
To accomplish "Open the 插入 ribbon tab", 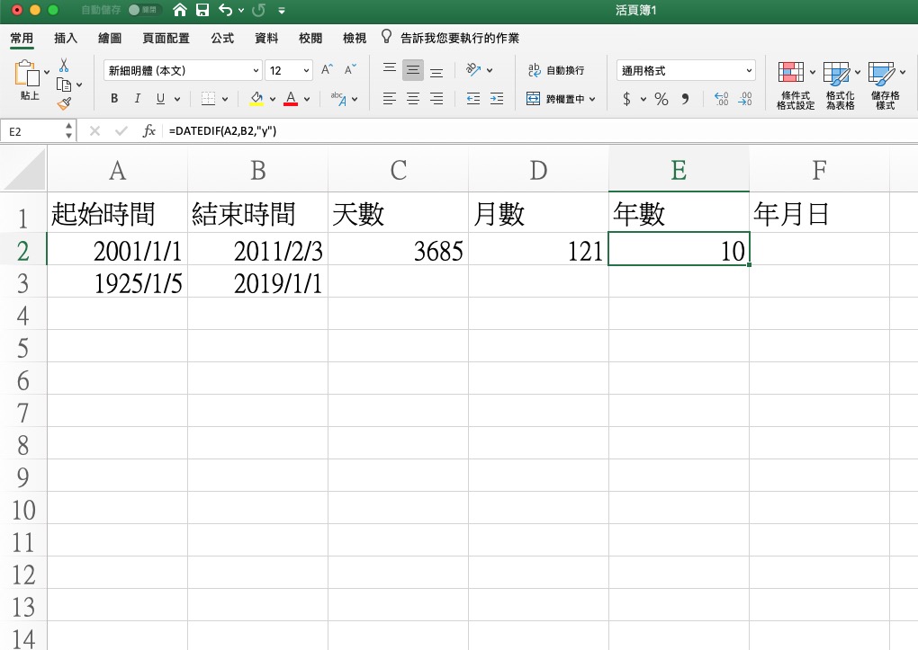I will point(66,39).
